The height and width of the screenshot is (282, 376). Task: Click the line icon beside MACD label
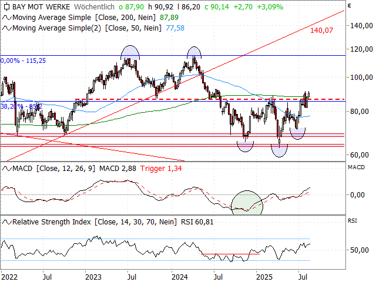point(6,169)
